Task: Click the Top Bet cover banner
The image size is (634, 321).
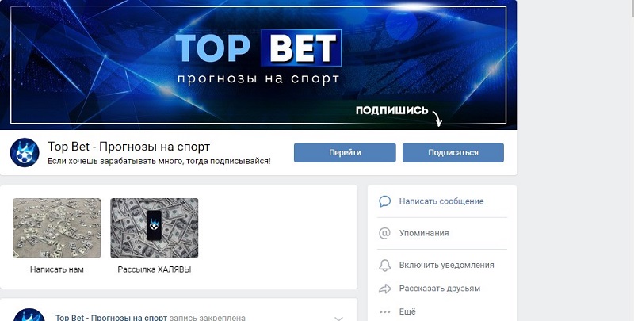Action: click(x=258, y=65)
